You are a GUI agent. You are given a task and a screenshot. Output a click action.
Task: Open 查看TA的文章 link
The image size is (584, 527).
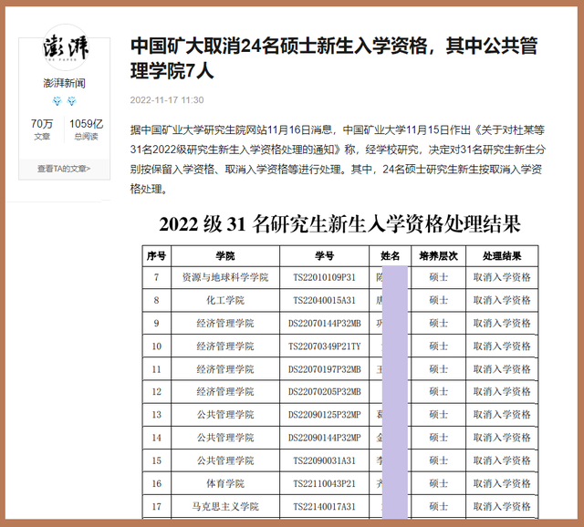[64, 169]
